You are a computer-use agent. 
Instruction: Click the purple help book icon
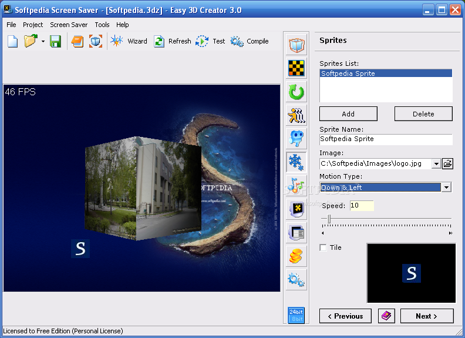point(386,316)
